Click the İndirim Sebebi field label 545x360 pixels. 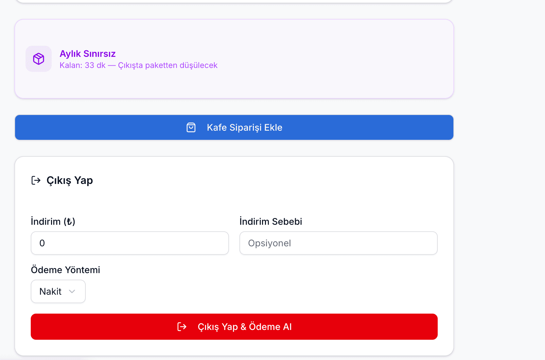click(271, 221)
